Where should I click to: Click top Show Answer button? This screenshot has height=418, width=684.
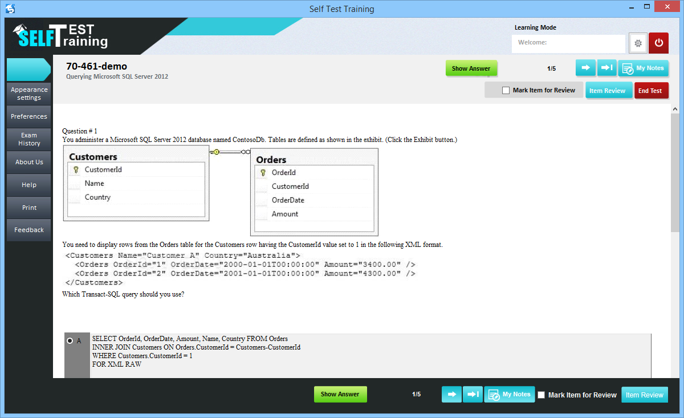tap(471, 68)
